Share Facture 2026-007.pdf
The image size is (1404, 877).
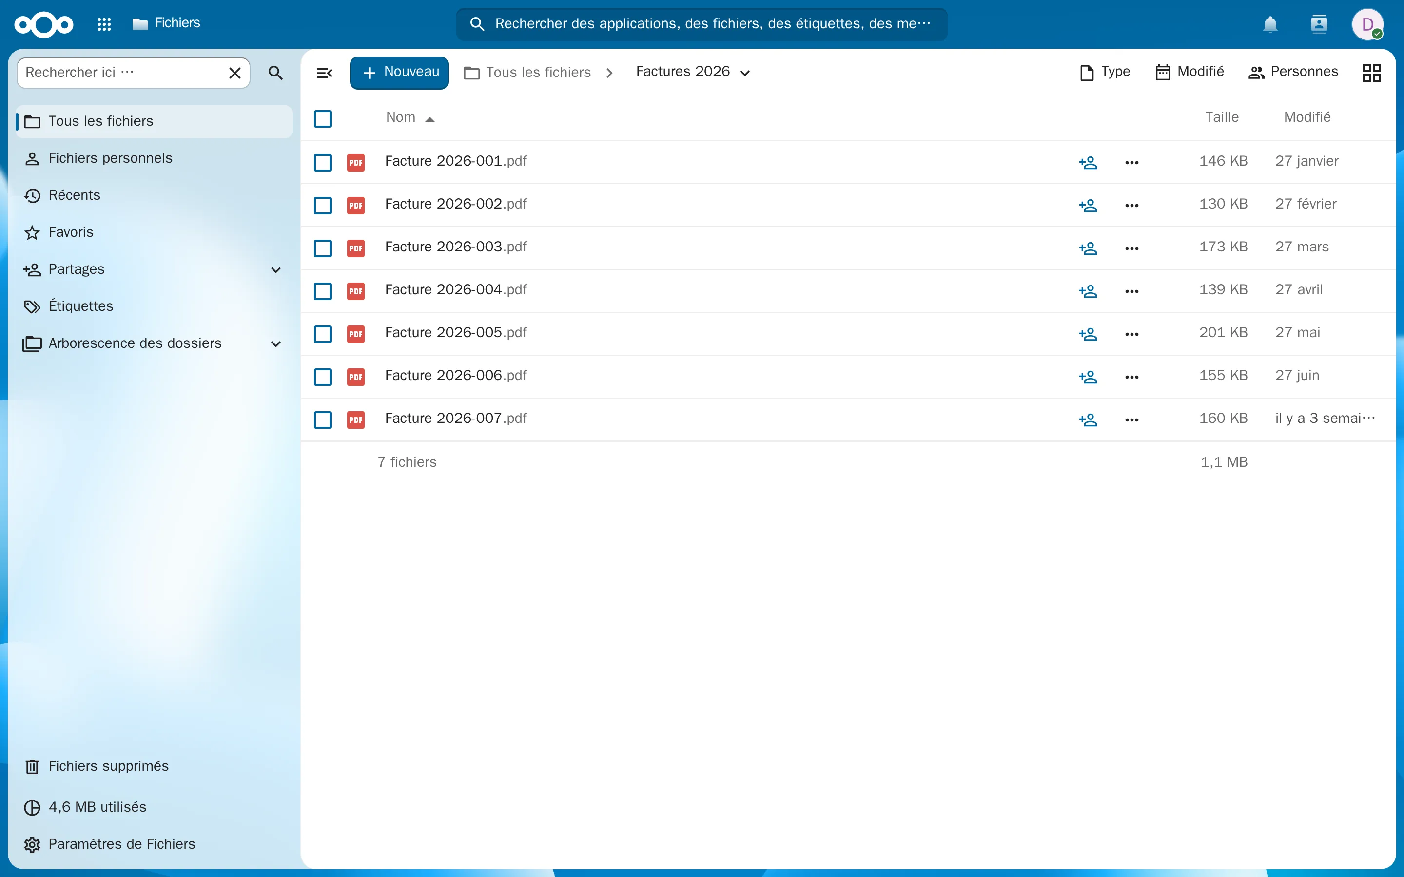pos(1088,420)
